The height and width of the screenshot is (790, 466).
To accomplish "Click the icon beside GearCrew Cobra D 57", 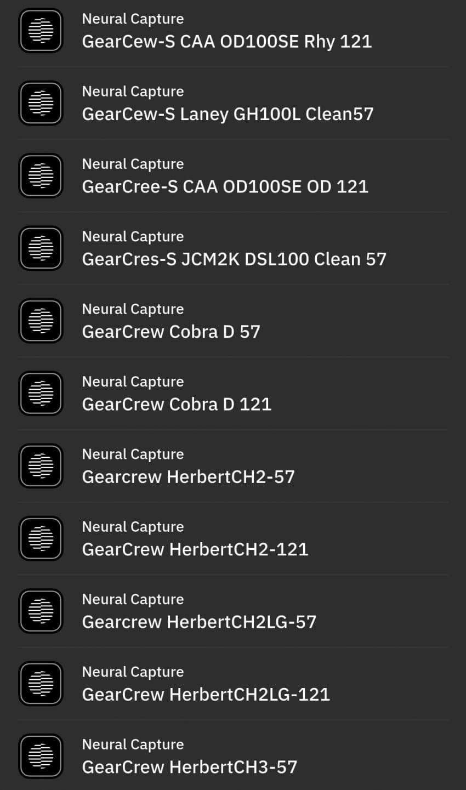I will [41, 321].
